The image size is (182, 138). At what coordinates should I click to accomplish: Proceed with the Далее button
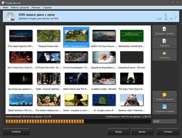point(142,132)
